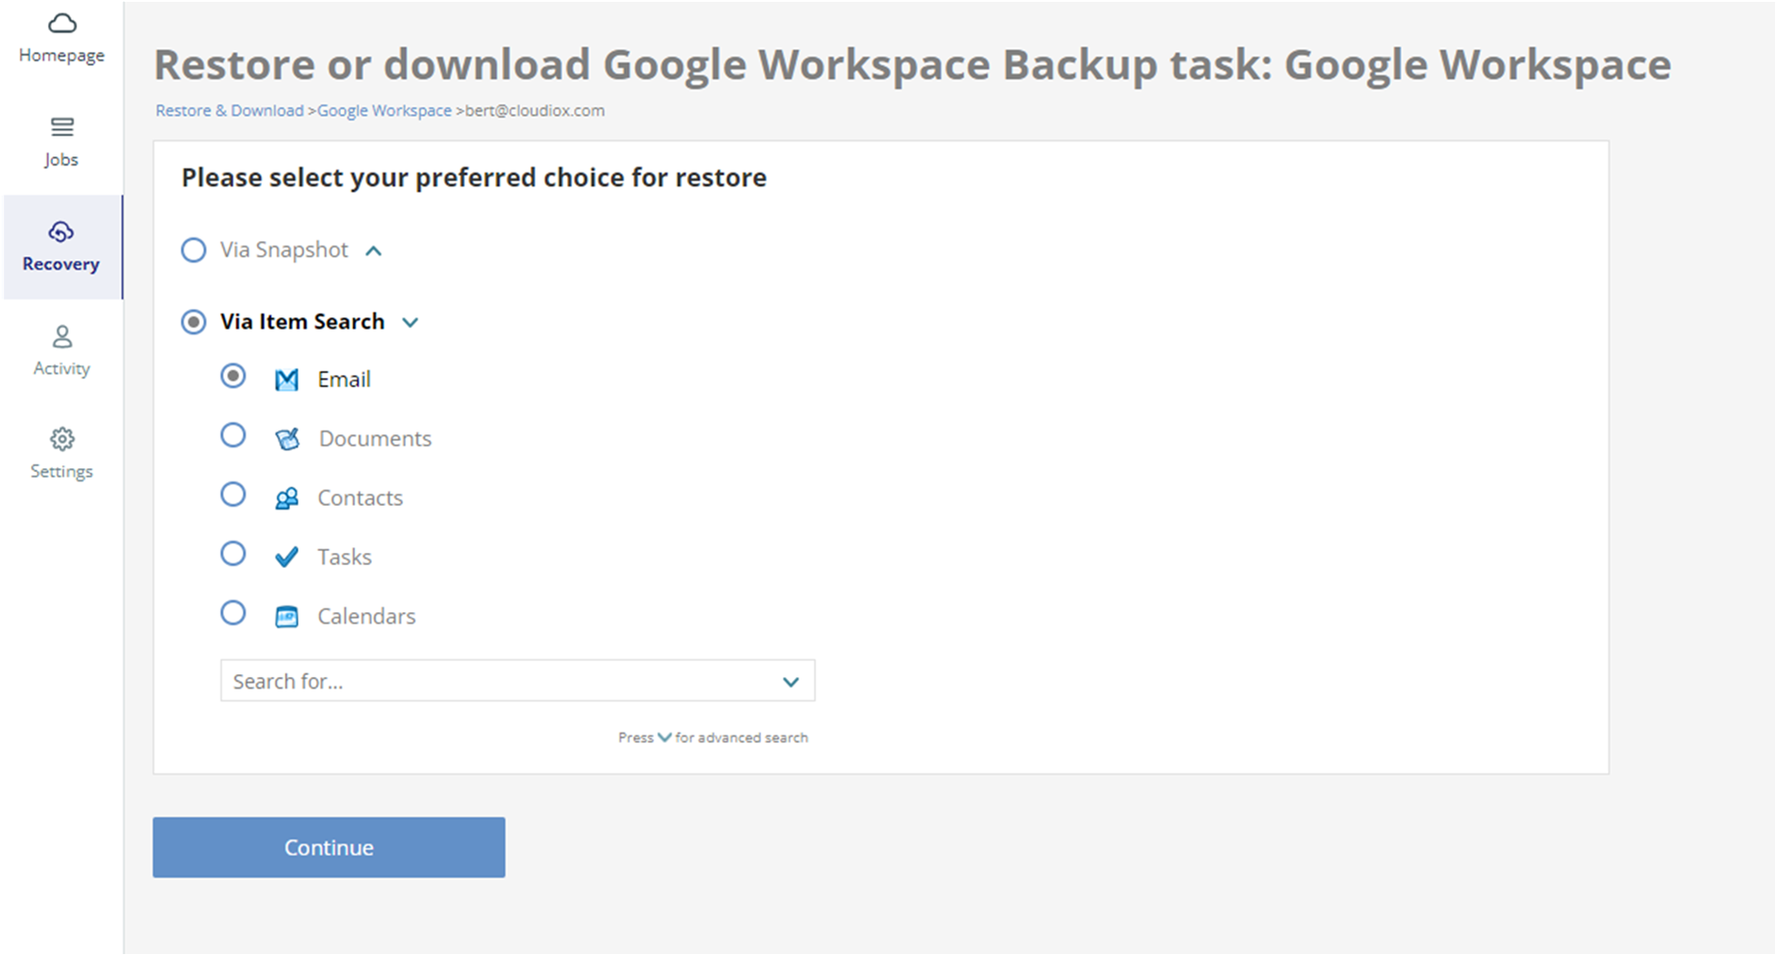
Task: Select the Calendars radio button
Action: pos(233,613)
